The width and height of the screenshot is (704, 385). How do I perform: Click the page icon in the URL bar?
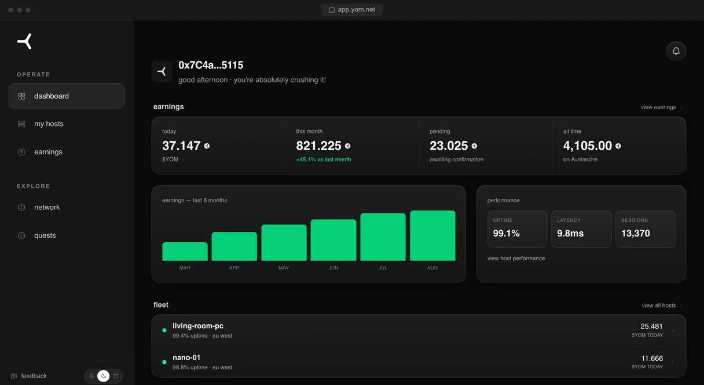coord(332,10)
